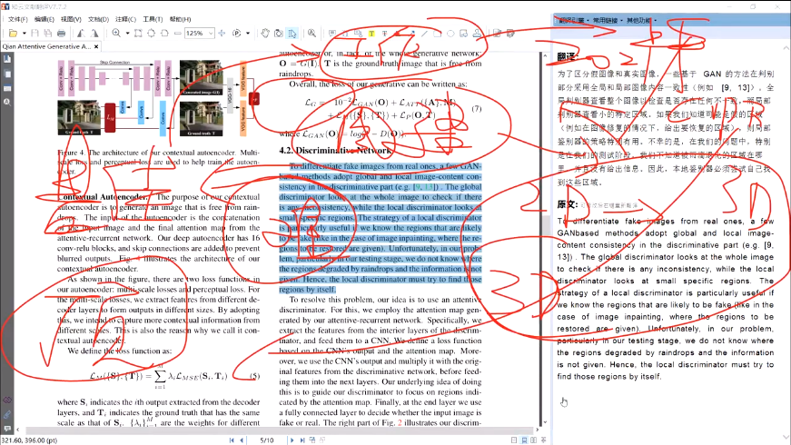Open the 视图(V) menu
This screenshot has height=445, width=791.
pyautogui.click(x=71, y=19)
